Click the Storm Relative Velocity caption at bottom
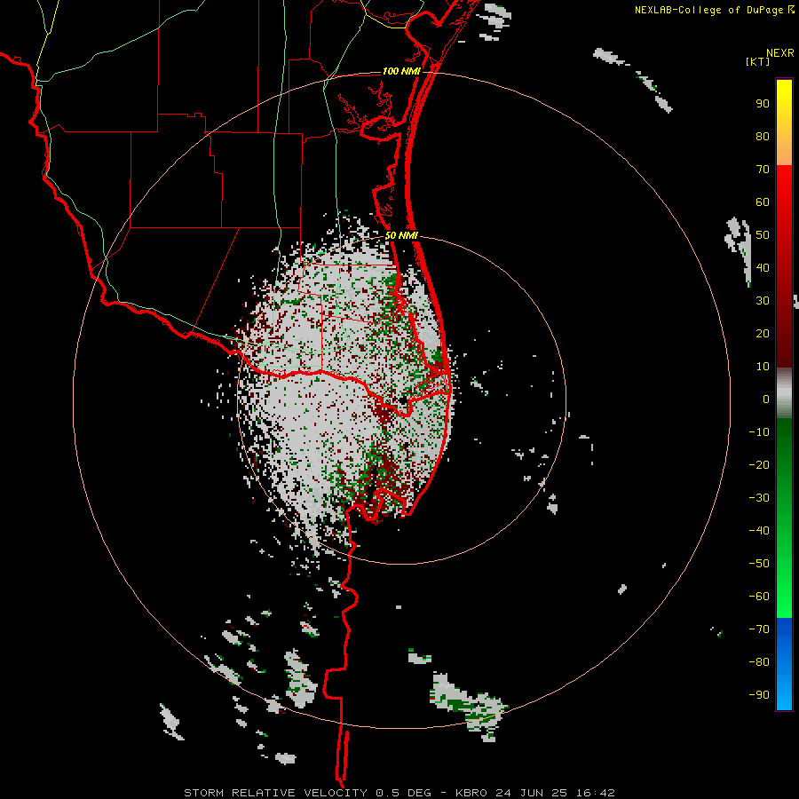The image size is (799, 799). pos(399,793)
